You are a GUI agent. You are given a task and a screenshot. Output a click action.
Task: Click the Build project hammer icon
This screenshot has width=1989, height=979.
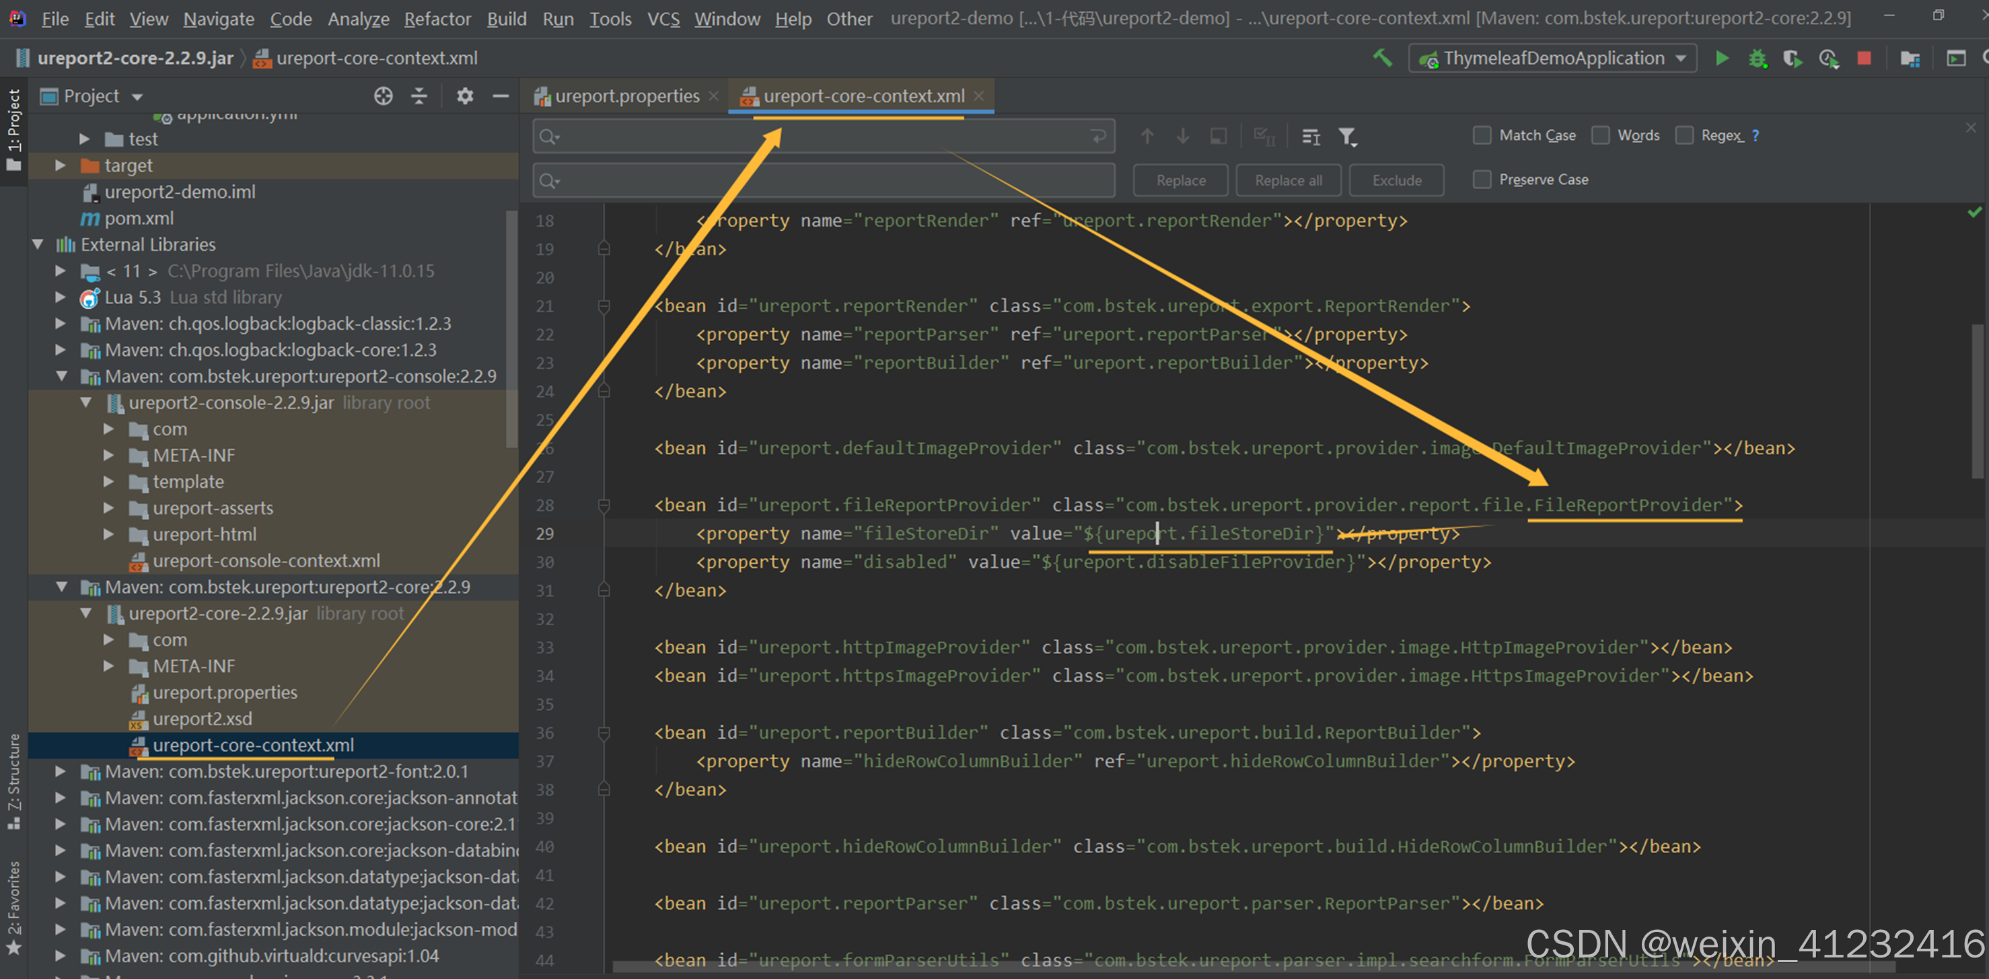point(1382,58)
